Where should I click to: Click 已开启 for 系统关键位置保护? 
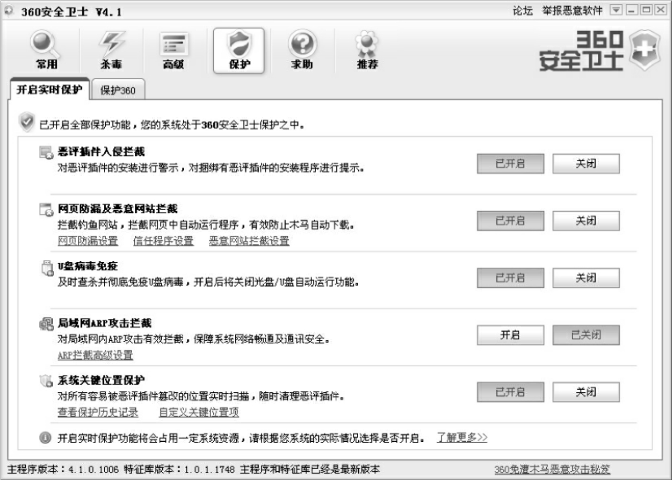[510, 392]
